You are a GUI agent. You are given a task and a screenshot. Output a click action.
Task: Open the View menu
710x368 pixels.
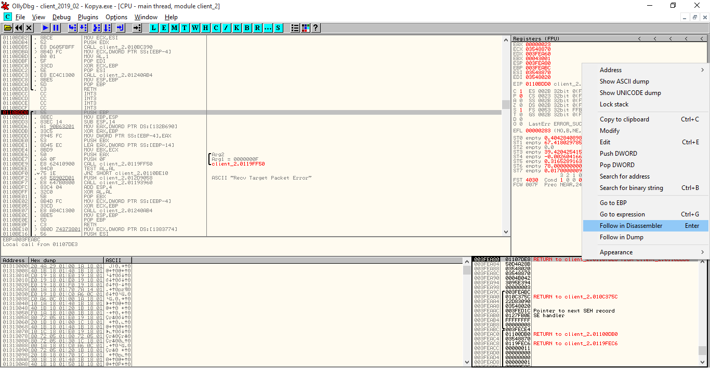(38, 17)
